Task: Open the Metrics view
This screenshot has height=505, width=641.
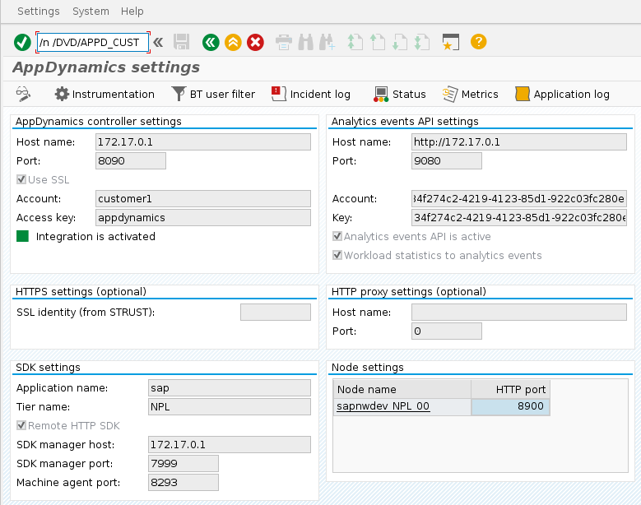Action: click(470, 94)
